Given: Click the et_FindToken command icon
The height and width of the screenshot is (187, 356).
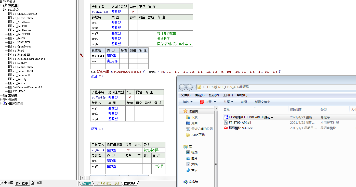Looking at the screenshot, I should pyautogui.click(x=10, y=22).
